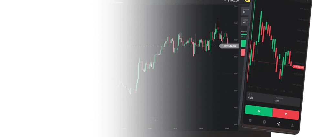The image size is (323, 137).
Task: Click the Majority opinion bar in desktop panel
Action: click(x=244, y=34)
